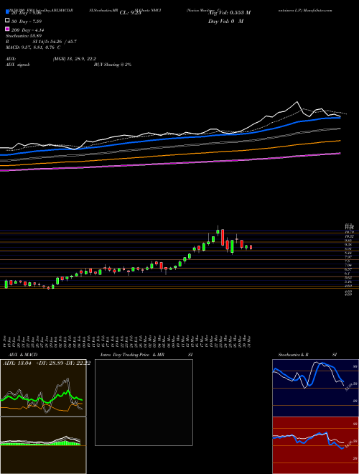Click the 'Avg Vol: 0.553 M' readout
This screenshot has height=474, width=359.
click(x=229, y=13)
